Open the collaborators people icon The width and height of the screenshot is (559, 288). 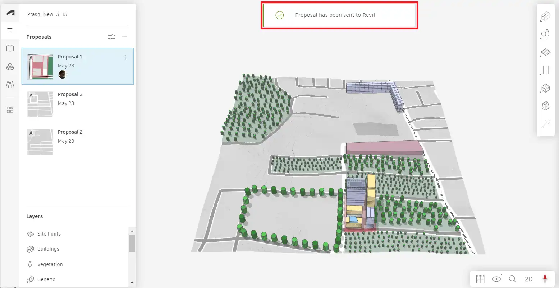click(x=10, y=84)
